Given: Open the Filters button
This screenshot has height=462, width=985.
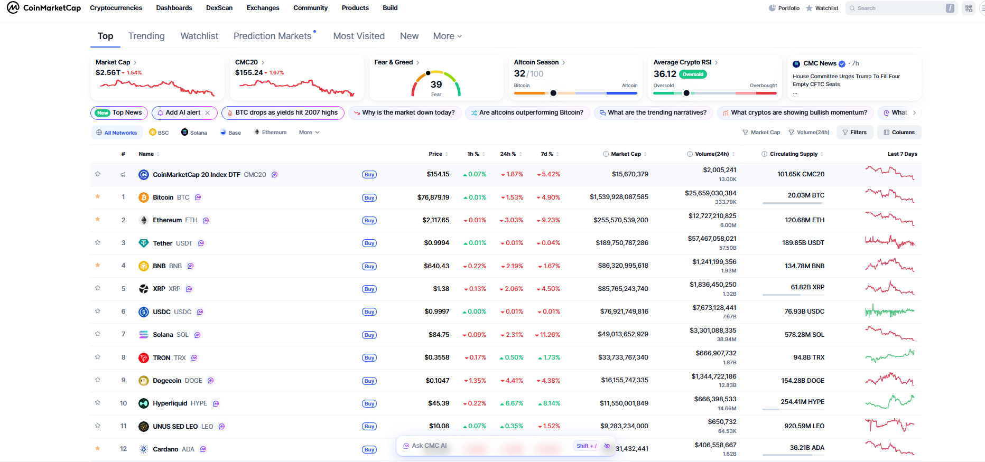Looking at the screenshot, I should pyautogui.click(x=854, y=133).
